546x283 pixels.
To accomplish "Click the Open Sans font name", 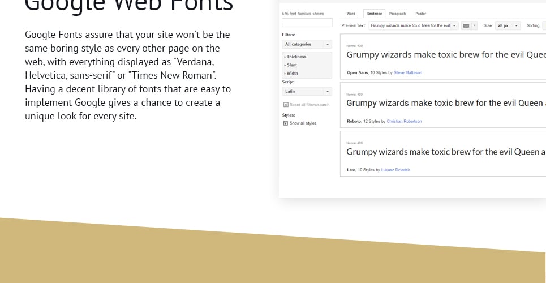I will pyautogui.click(x=357, y=73).
